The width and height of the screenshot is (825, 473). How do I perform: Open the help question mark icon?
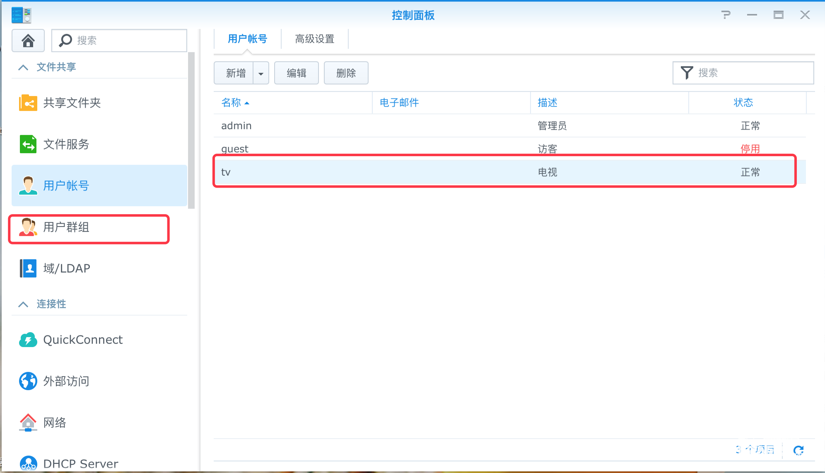click(x=726, y=15)
